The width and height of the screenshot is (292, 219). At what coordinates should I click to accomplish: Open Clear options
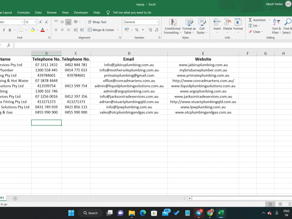coord(256,32)
